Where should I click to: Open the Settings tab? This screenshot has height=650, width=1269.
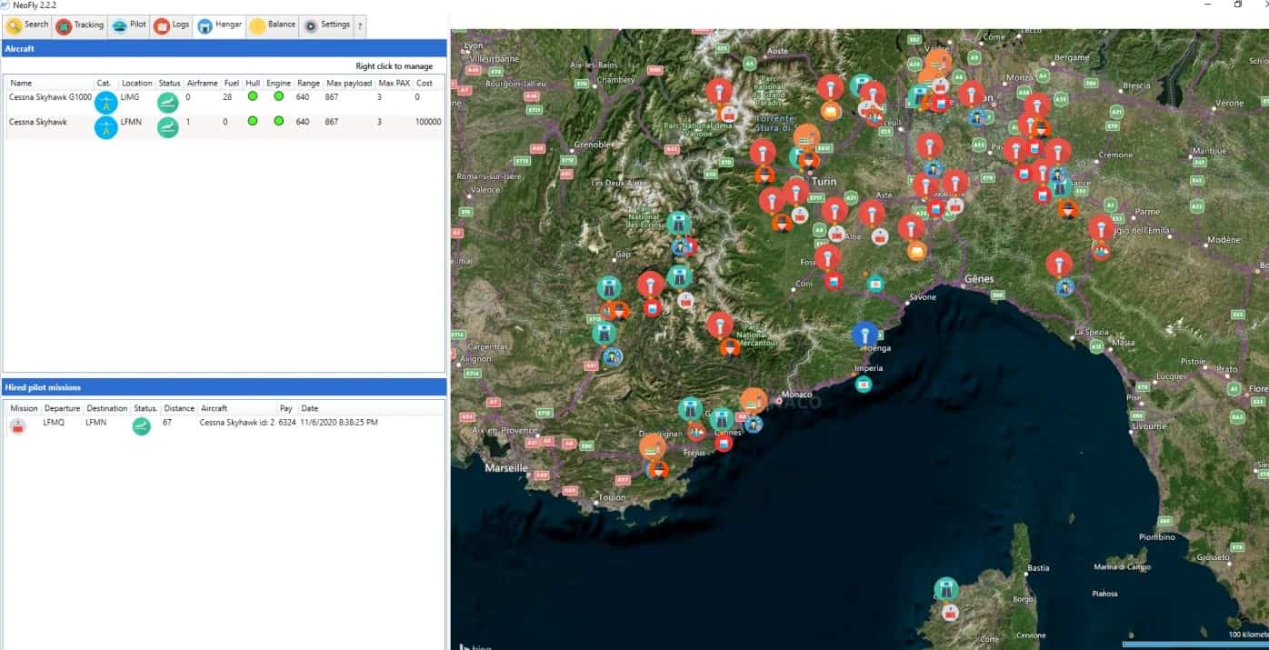326,25
